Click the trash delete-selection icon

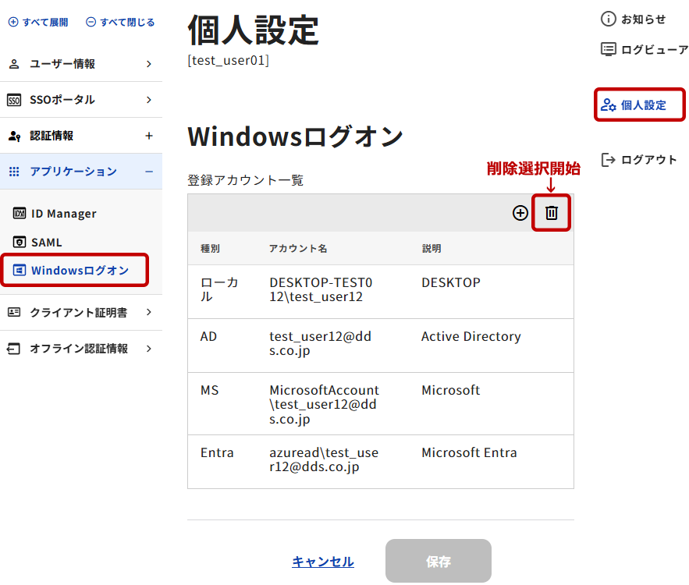coord(552,213)
